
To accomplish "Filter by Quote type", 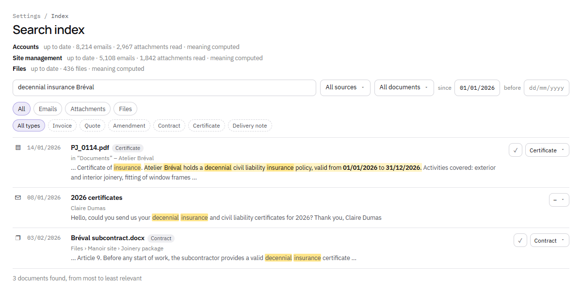I will pos(93,126).
